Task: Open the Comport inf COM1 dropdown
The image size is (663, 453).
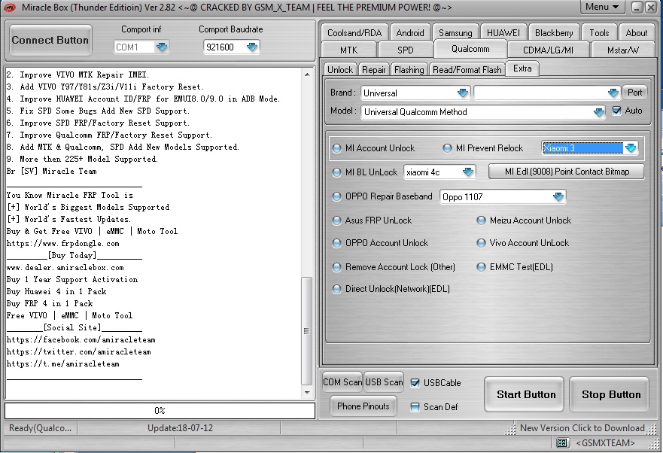Action: point(162,47)
